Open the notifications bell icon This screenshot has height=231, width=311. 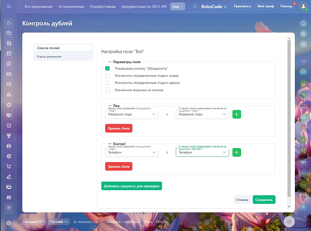coord(303,24)
